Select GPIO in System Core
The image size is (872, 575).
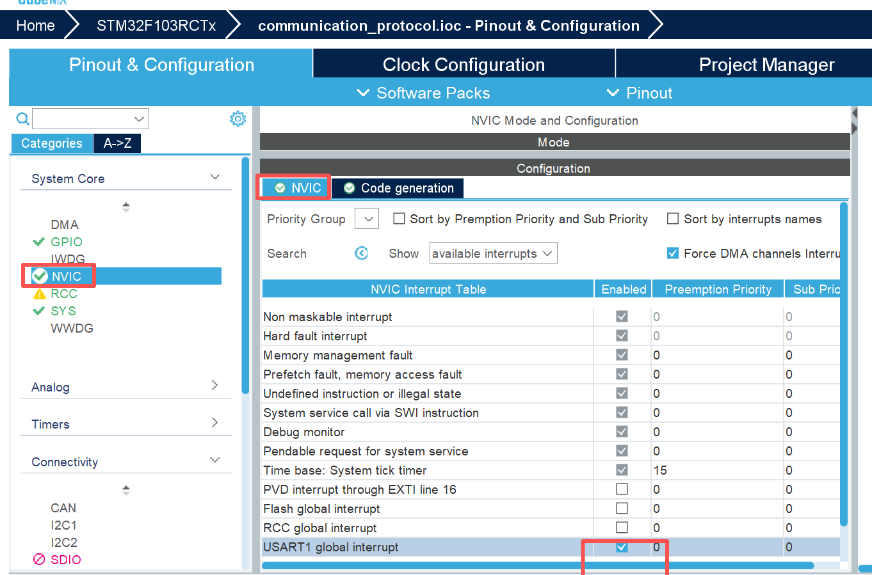coord(67,242)
